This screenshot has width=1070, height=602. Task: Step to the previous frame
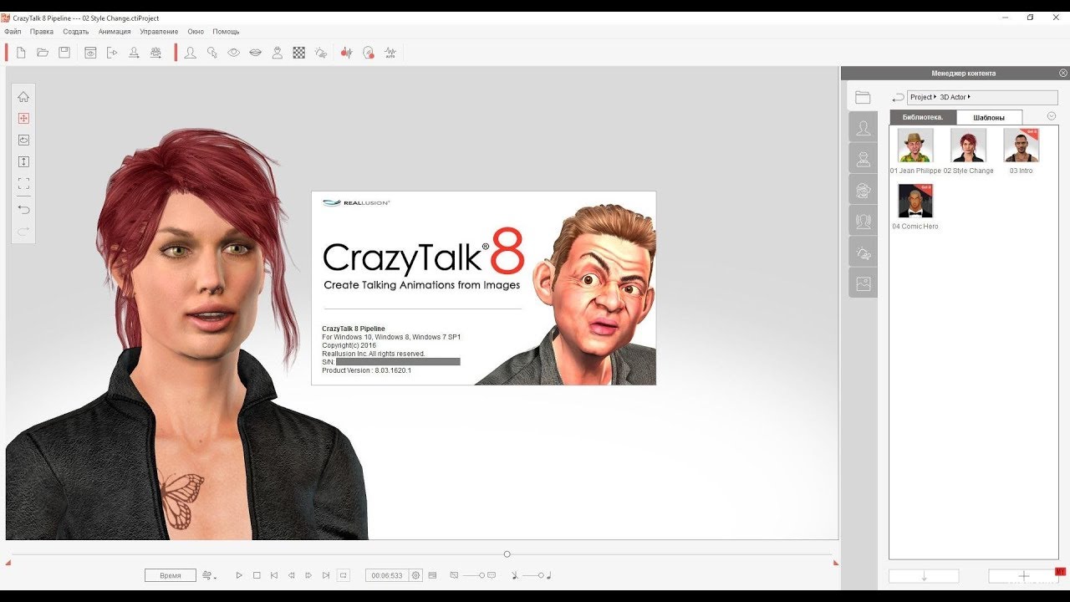(291, 575)
